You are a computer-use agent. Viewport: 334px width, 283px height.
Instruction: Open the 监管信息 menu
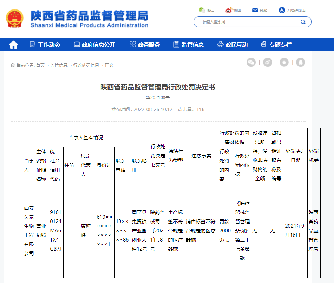pos(189,45)
